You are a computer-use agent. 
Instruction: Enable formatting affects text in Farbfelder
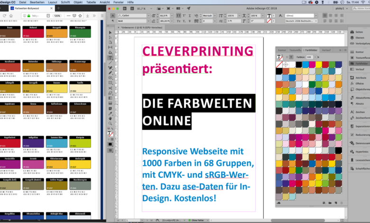(291, 57)
